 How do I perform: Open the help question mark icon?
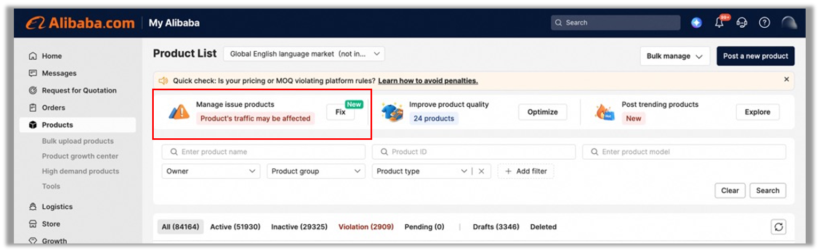(x=765, y=22)
